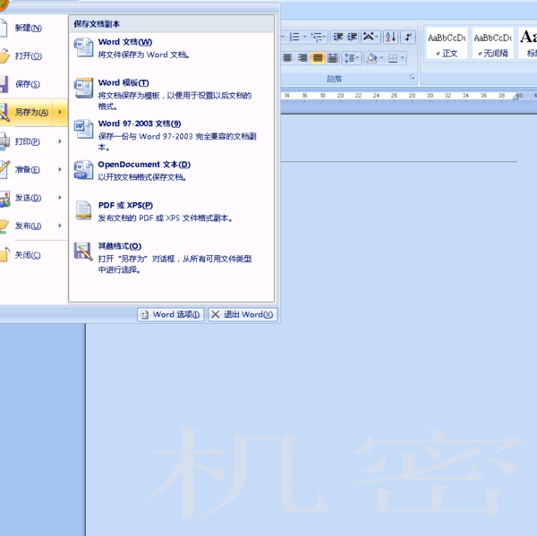Click the line spacing button

click(x=349, y=58)
